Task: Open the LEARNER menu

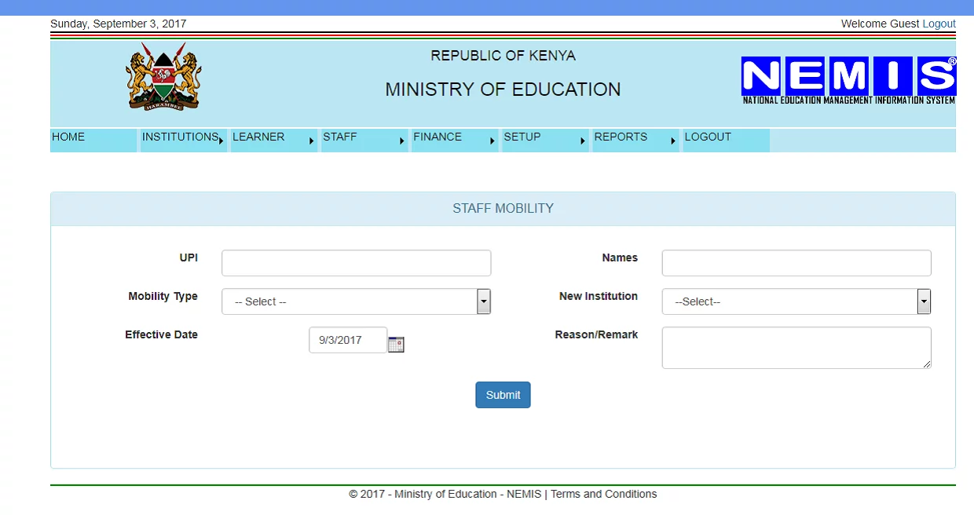Action: 259,137
